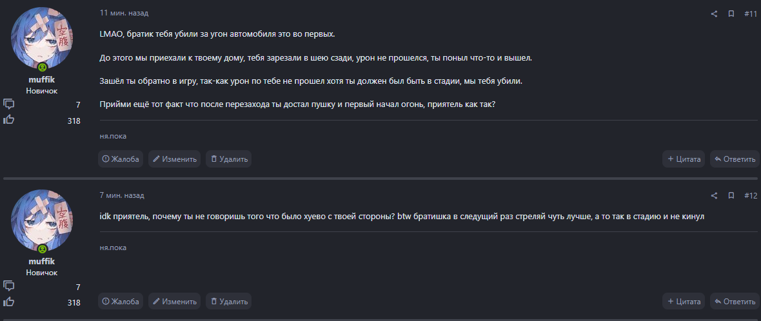Open post #11 permalink

coord(750,14)
